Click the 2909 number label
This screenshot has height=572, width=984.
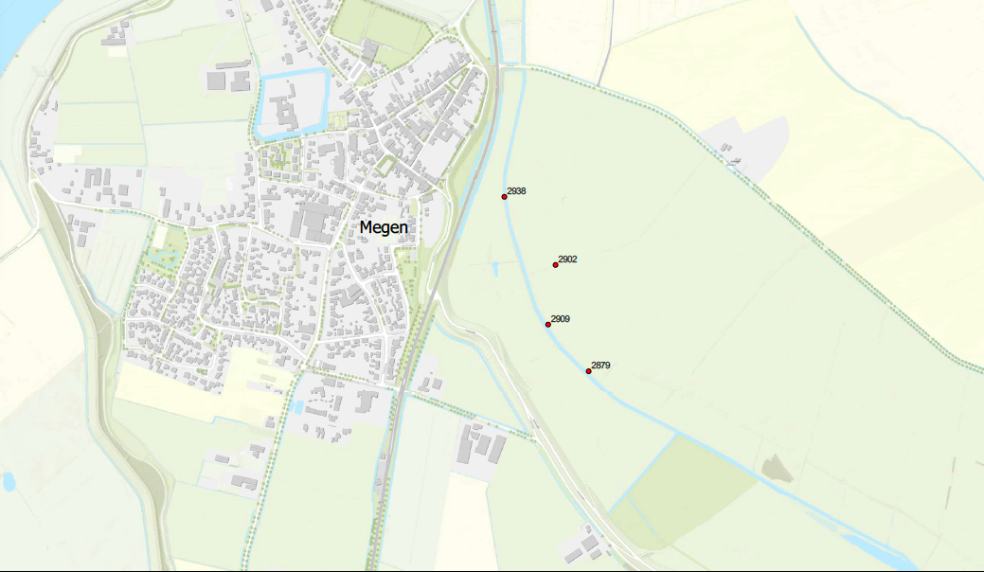click(x=561, y=318)
